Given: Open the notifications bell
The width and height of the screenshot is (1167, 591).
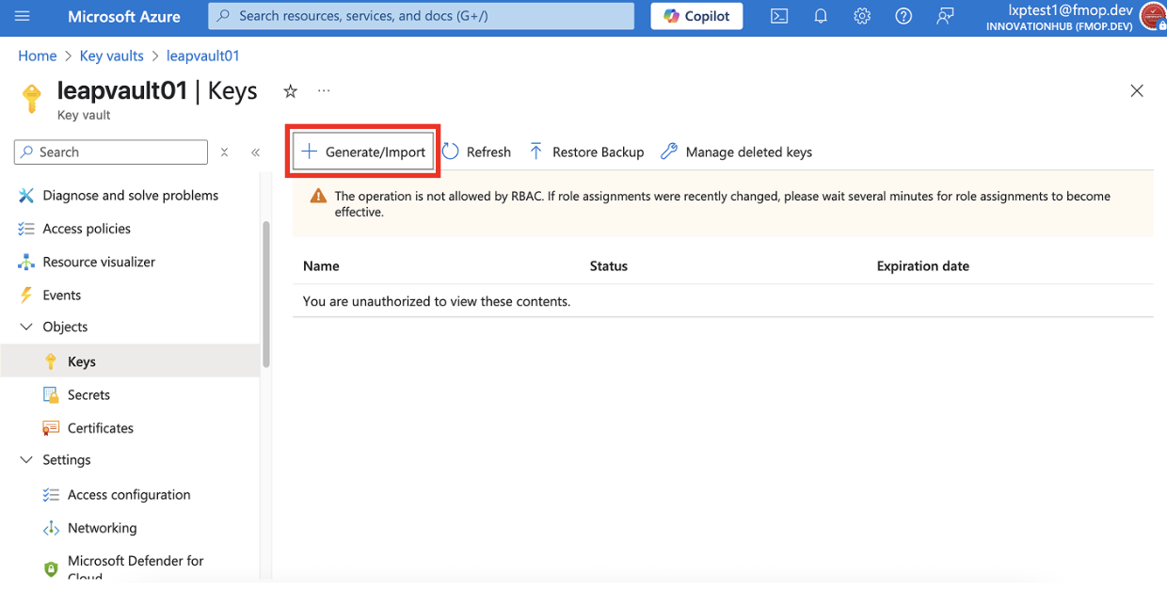Looking at the screenshot, I should pyautogui.click(x=821, y=16).
